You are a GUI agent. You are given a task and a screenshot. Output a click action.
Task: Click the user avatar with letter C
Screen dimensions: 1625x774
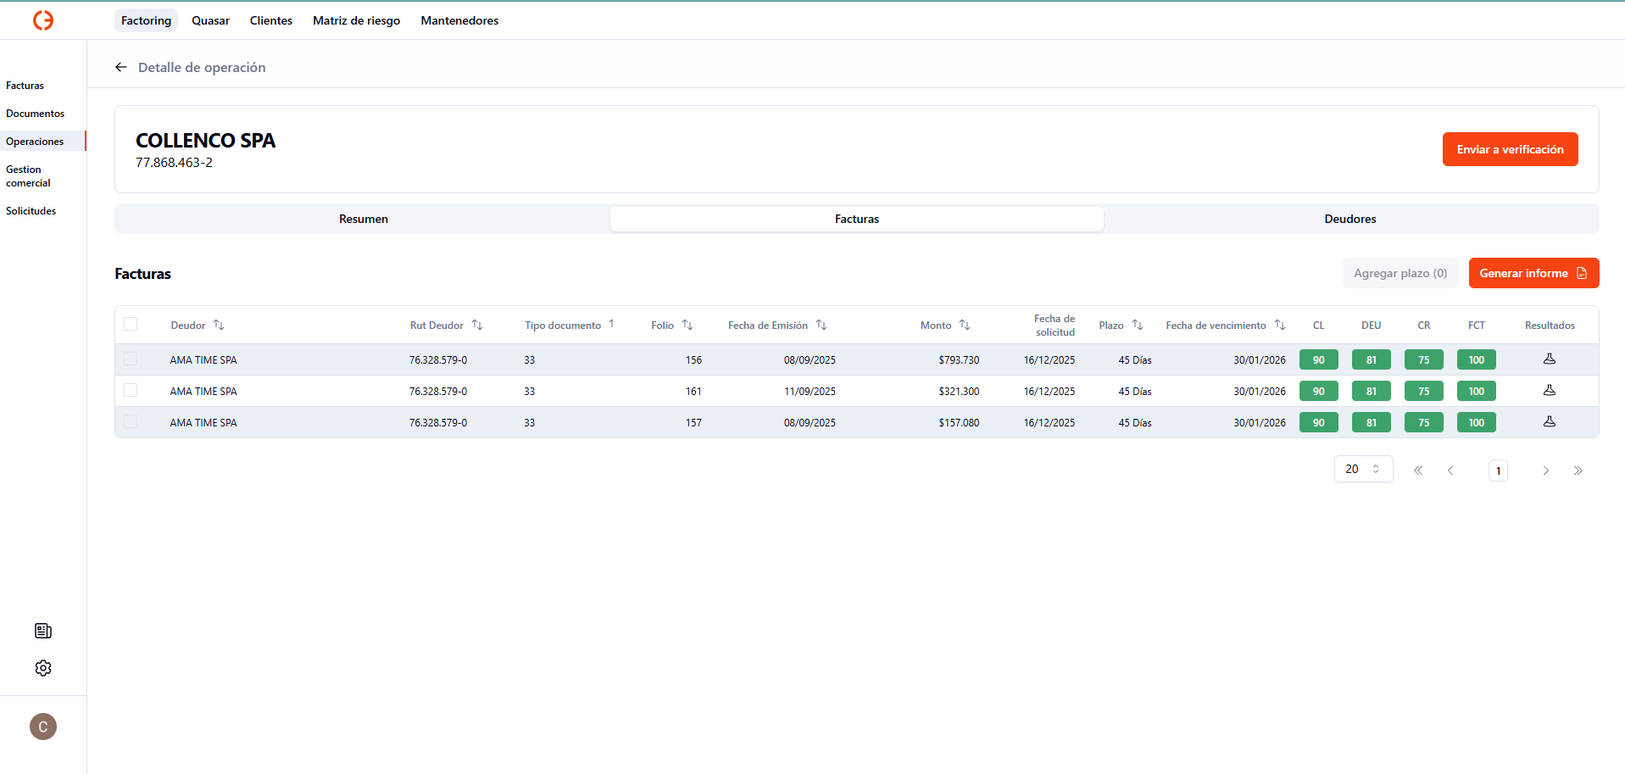click(43, 727)
